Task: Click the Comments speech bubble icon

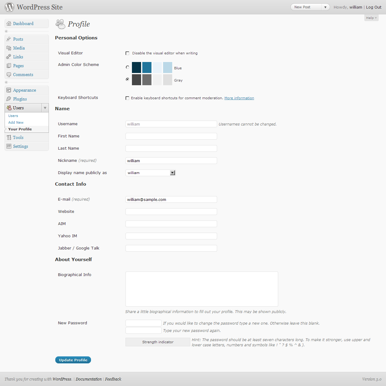Action: [9, 75]
